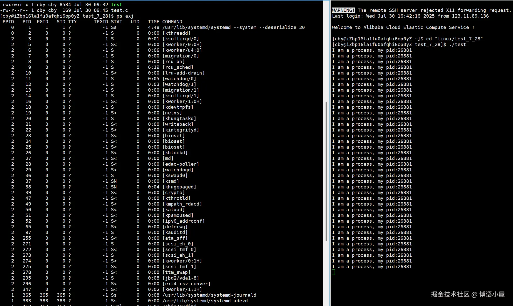Click the highlighted WARNING! label

point(343,10)
